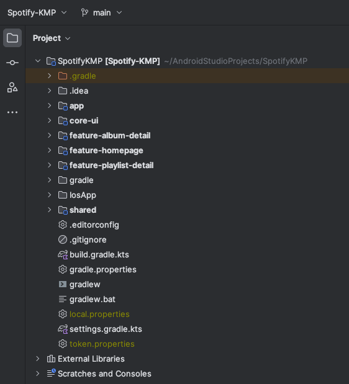
Task: Expand External Libraries
Action: (37, 359)
